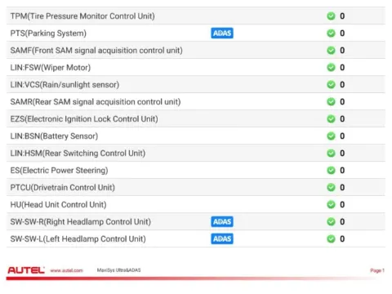Select HU(Head Unit Control Unit) text
The image size is (392, 294).
pos(58,205)
